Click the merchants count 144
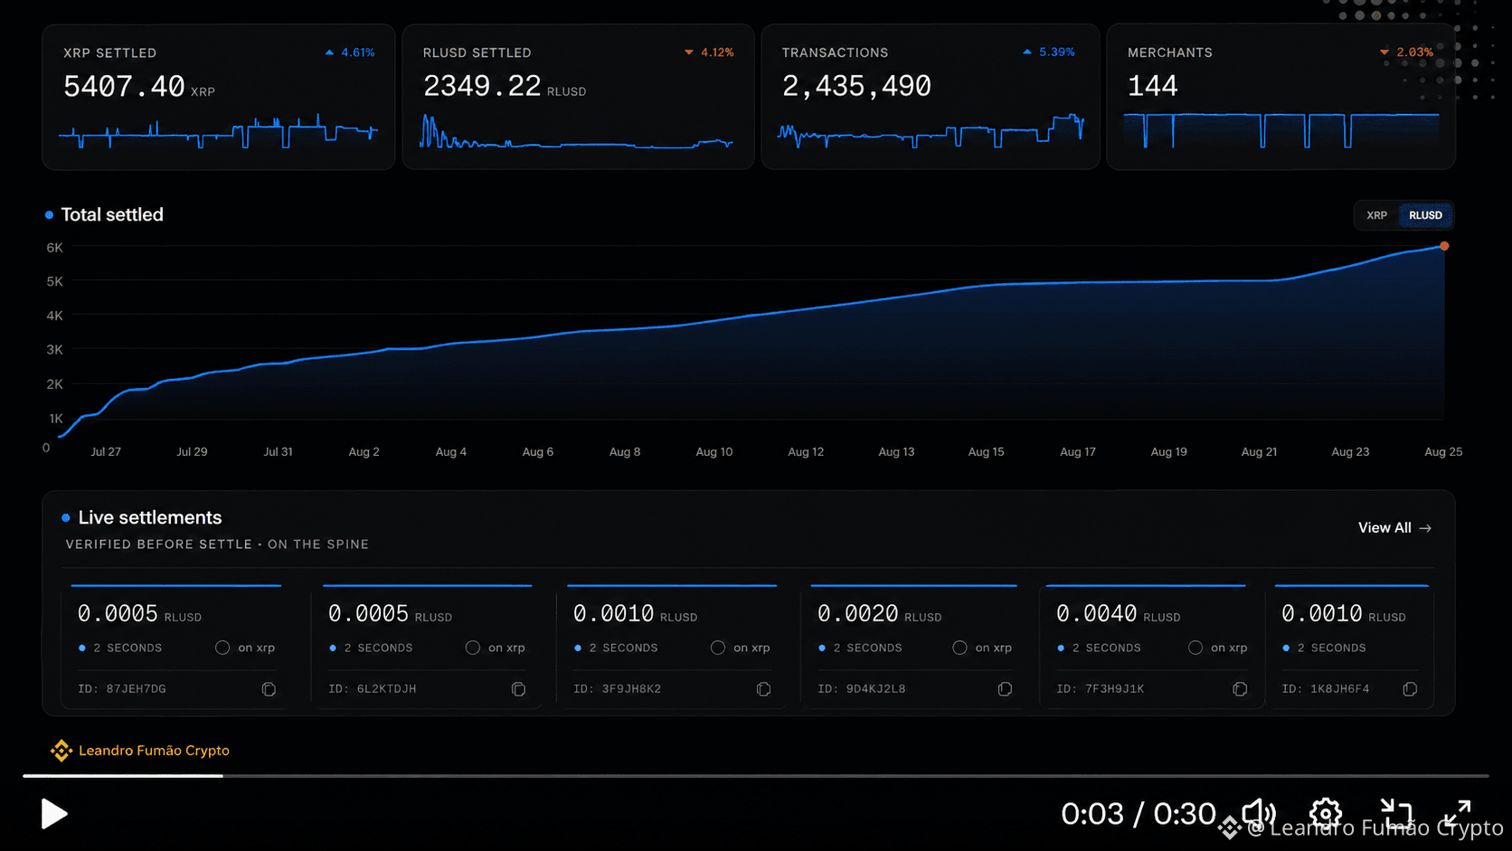This screenshot has width=1512, height=851. 1153,87
